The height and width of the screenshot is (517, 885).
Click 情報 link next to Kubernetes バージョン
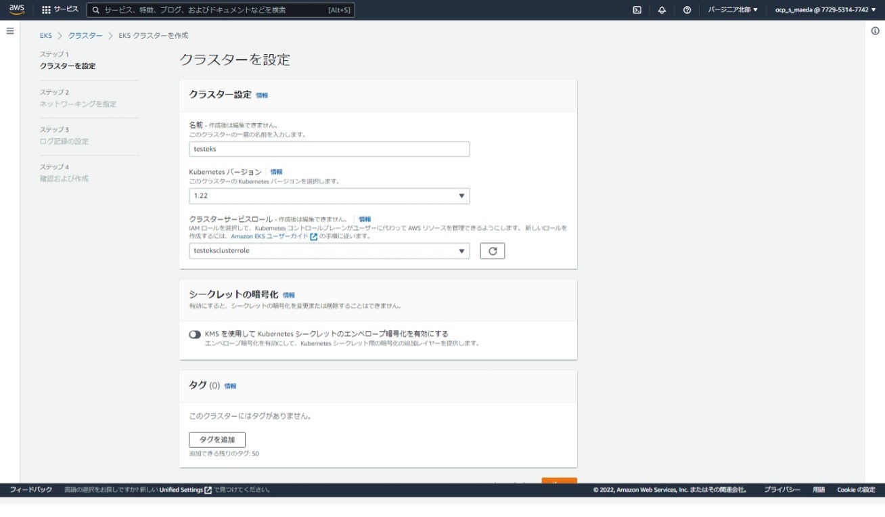click(276, 172)
